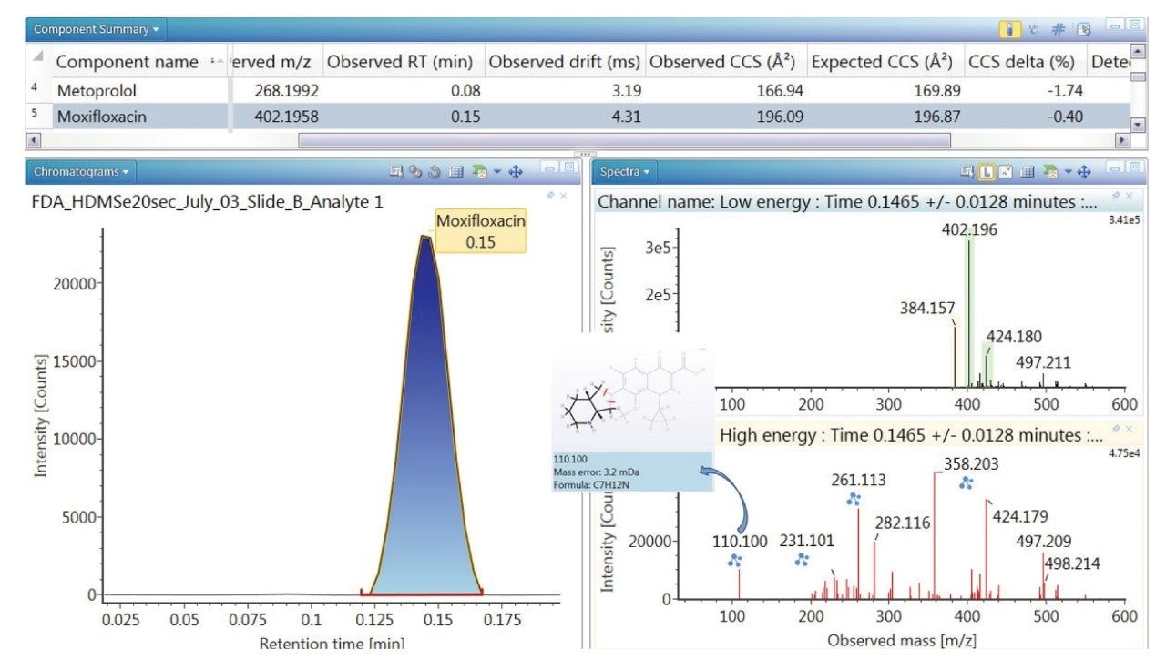Click the four-way move arrows icon in Spectra toolbar
The image size is (1166, 670).
(1085, 171)
